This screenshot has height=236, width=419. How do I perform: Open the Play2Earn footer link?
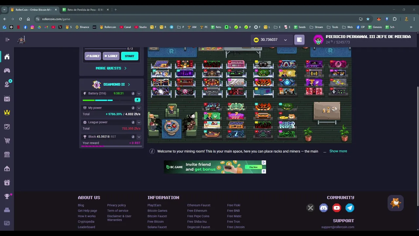[154, 205]
